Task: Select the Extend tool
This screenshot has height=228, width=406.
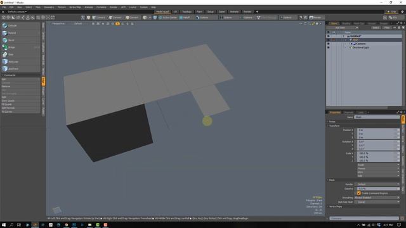Action: click(21, 33)
